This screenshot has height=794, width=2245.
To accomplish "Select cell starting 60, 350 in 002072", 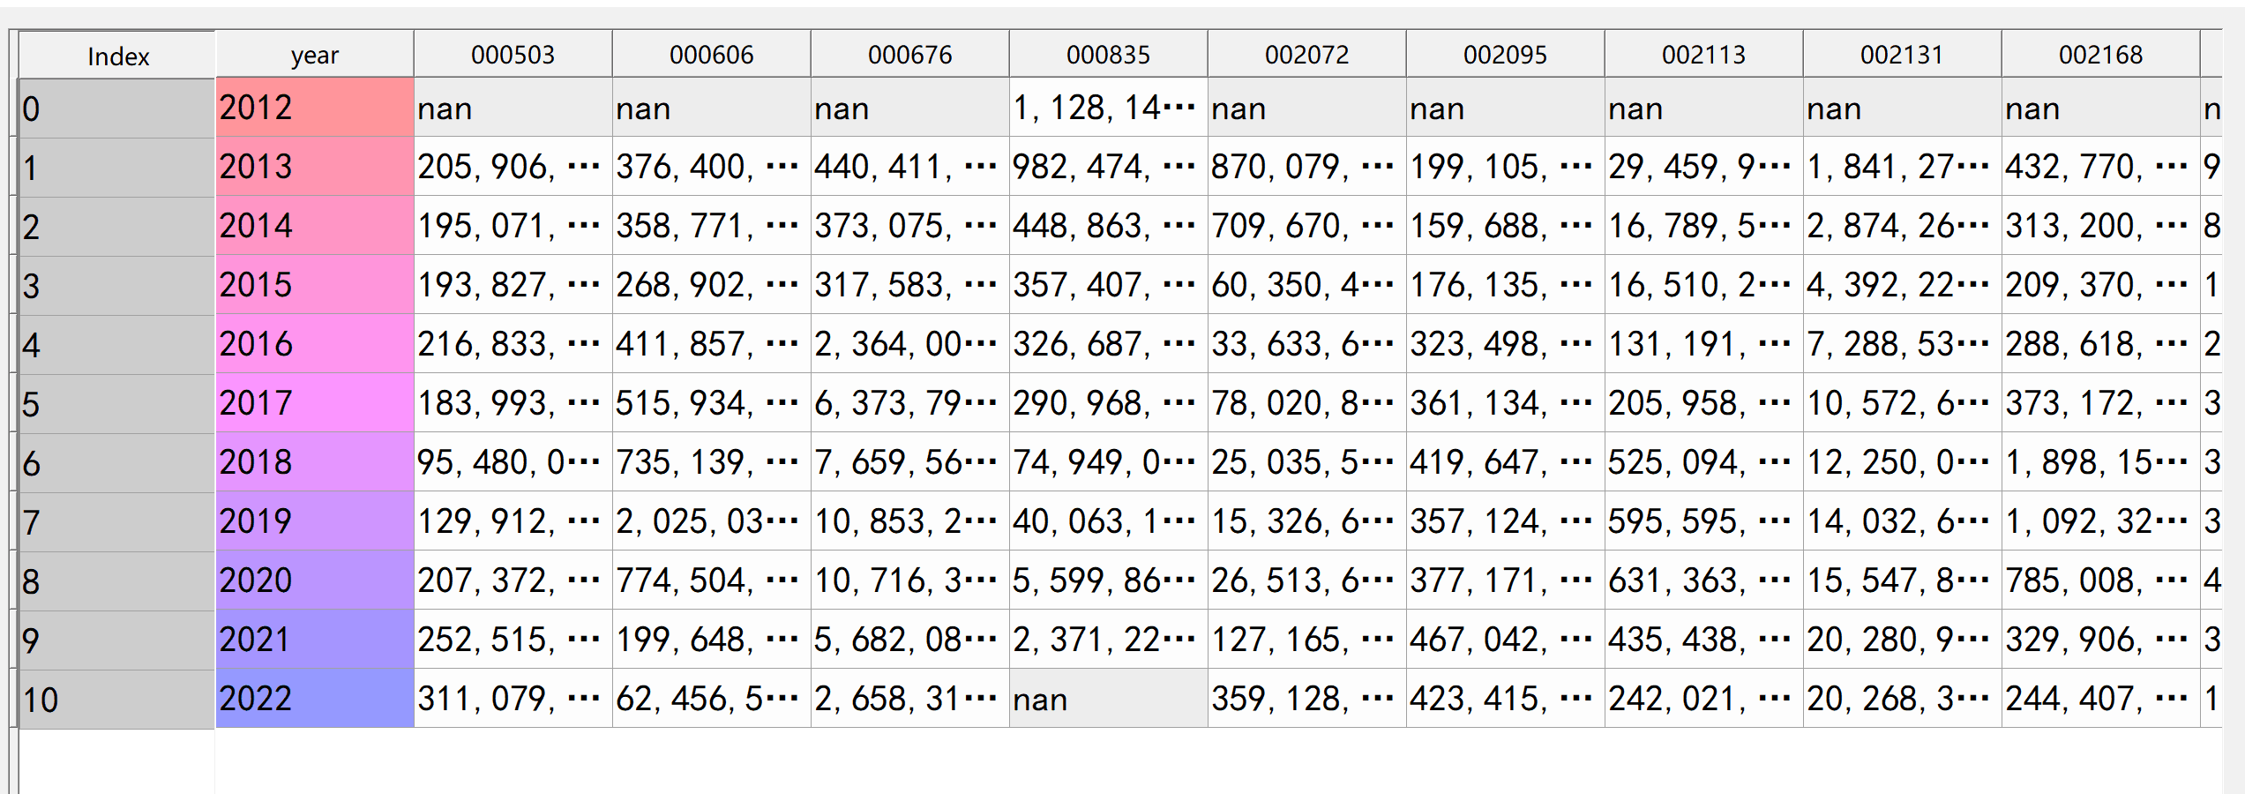I will tap(1307, 285).
